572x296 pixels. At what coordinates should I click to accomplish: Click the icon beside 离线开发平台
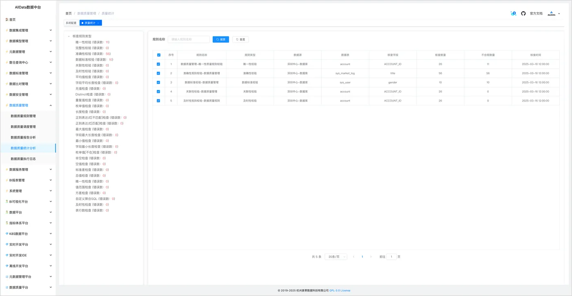[7, 266]
